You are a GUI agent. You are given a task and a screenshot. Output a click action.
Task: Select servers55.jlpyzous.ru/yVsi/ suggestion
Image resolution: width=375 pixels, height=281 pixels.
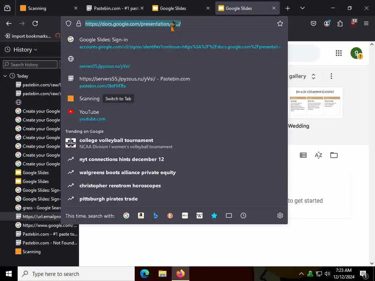174,62
